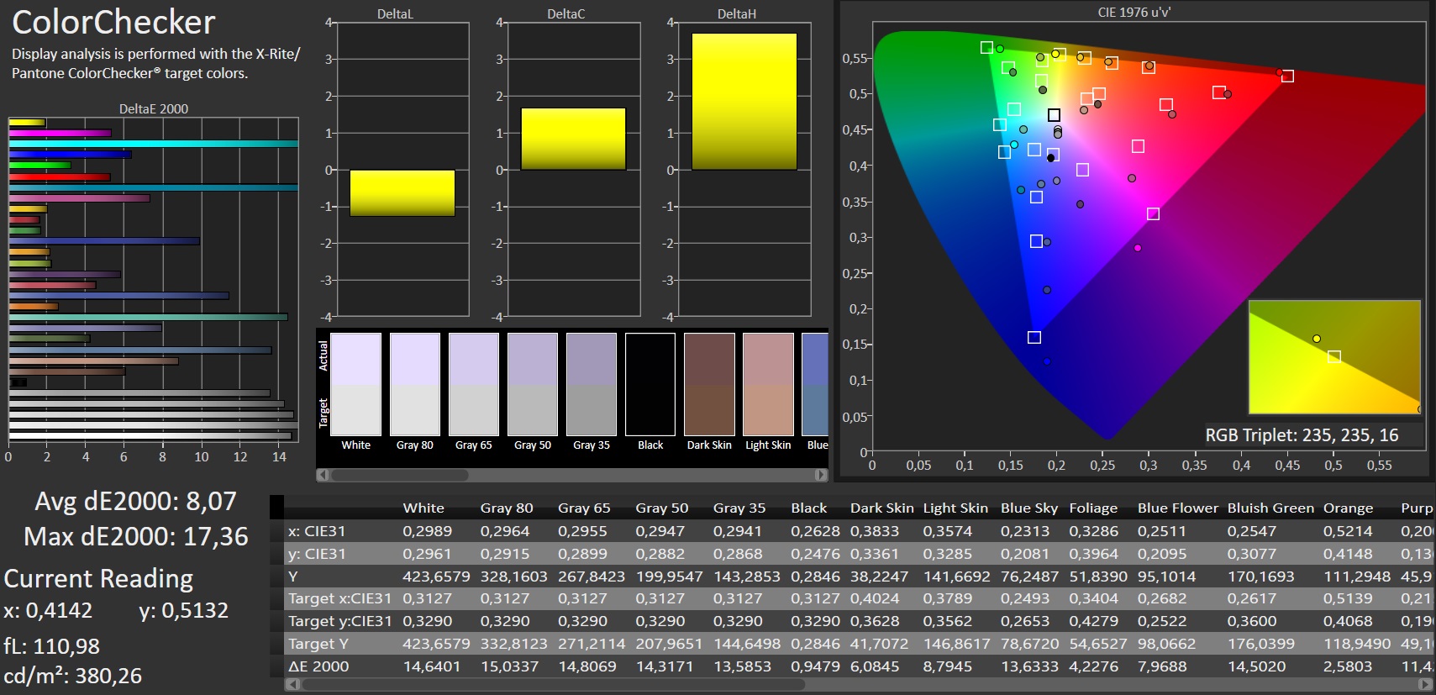Click the data table's right scroll arrow
Image resolution: width=1436 pixels, height=695 pixels.
[1425, 684]
